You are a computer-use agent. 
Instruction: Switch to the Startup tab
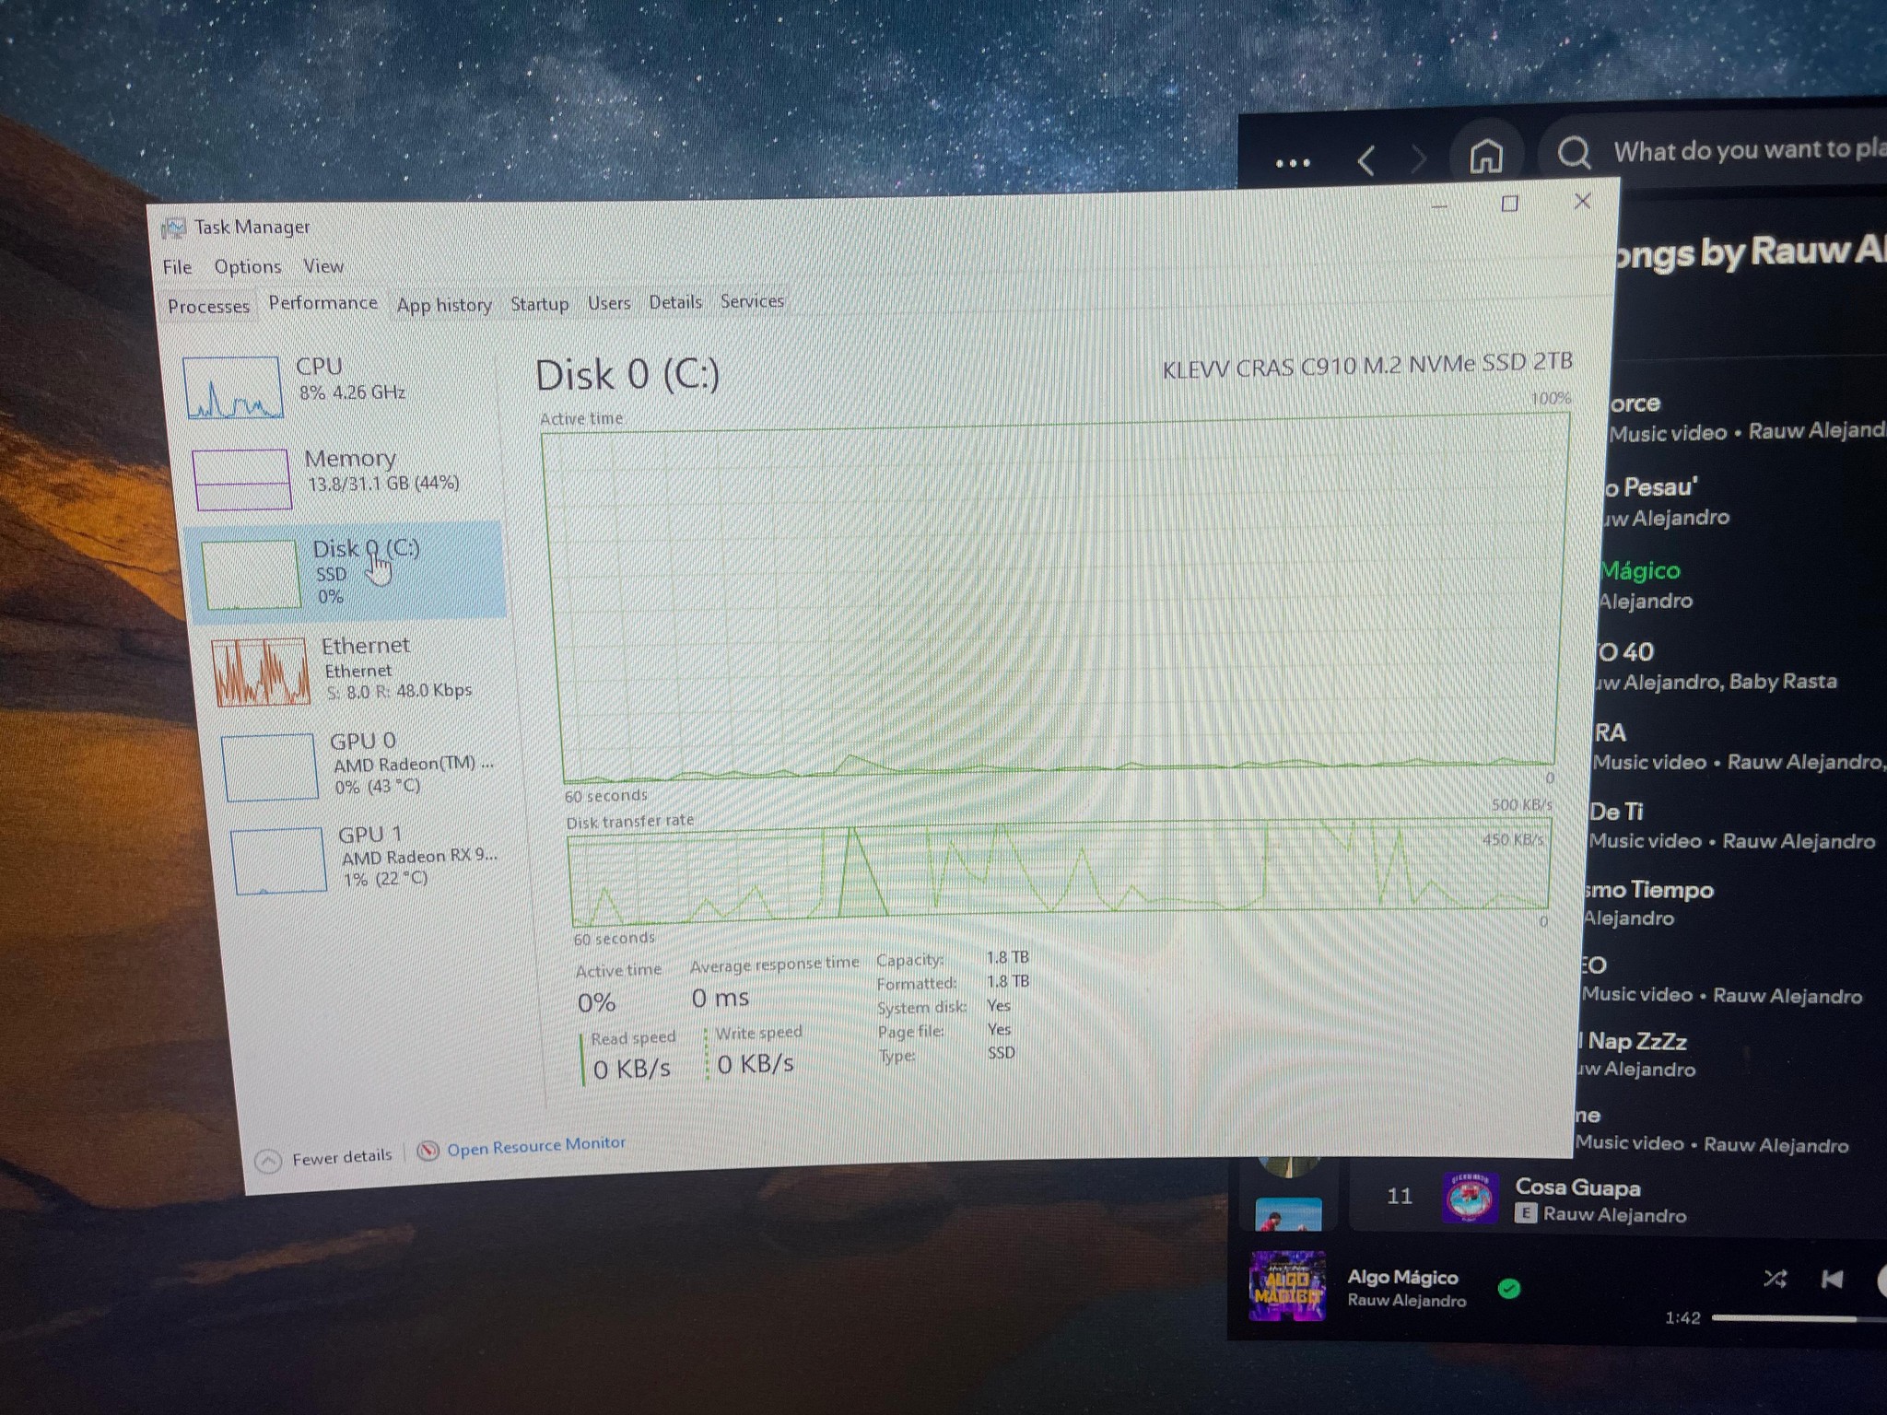(x=539, y=304)
